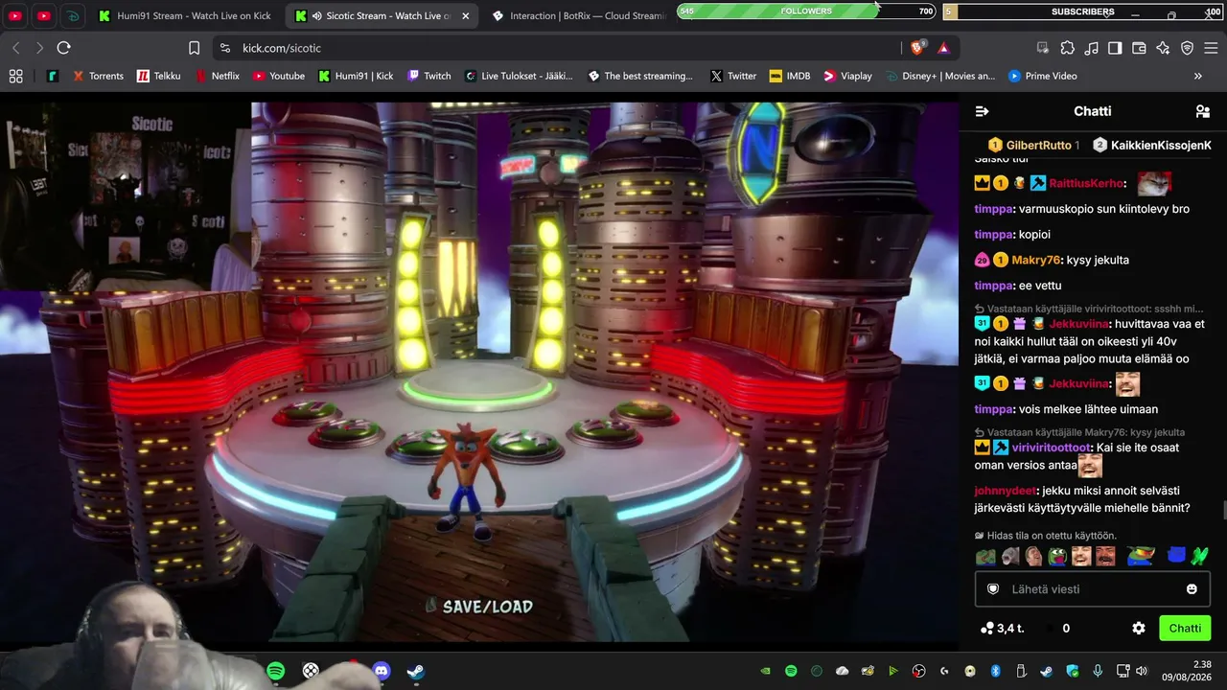Reload the page
This screenshot has width=1227, height=690.
[63, 48]
